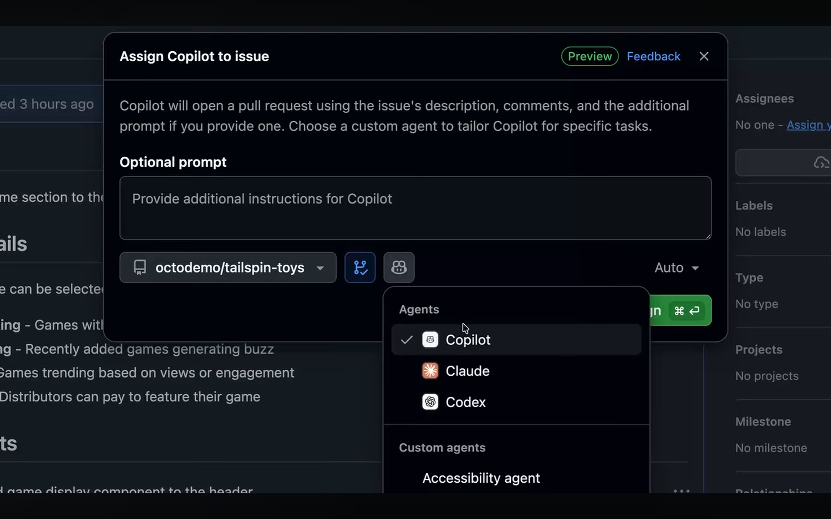Expand the caret on the repository selector

coord(320,269)
